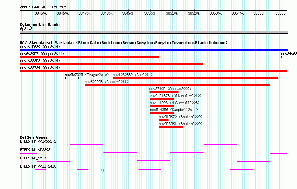Click the 38560k ruler position
297x189 pixels.
coord(281,13)
